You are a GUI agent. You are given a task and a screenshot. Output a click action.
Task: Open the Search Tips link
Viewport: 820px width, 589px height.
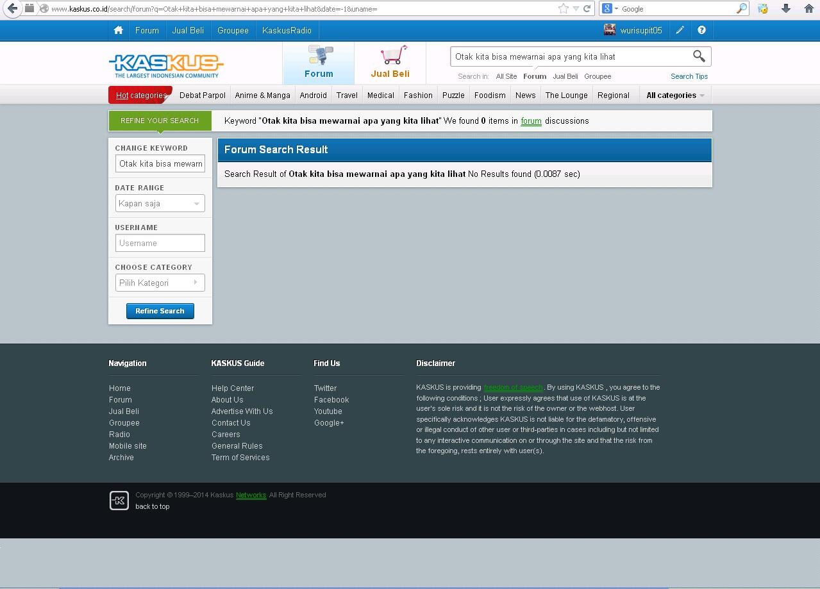(689, 76)
